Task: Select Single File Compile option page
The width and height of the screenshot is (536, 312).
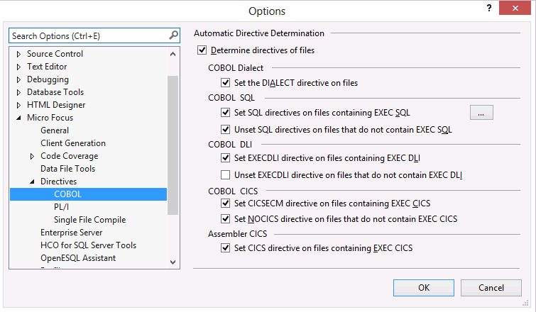Action: click(x=85, y=220)
